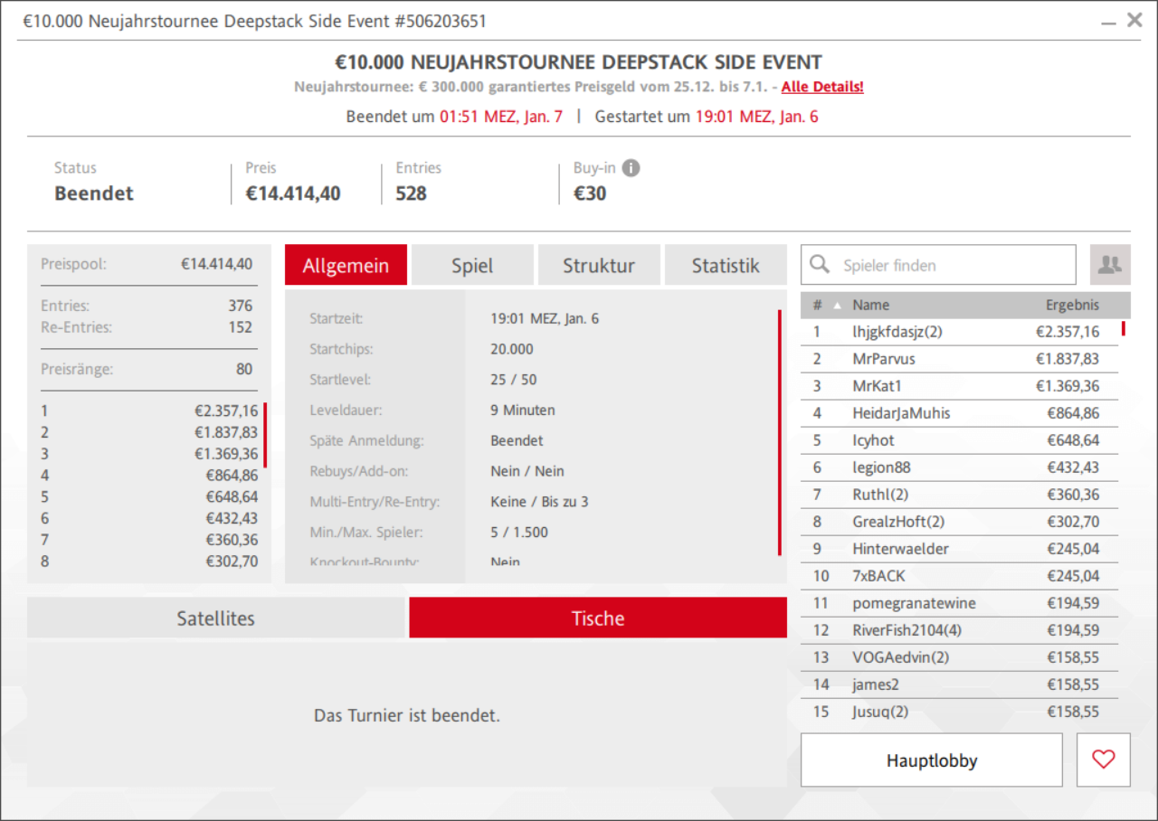Click the Entries total 528
Viewport: 1158px width, 821px height.
pos(411,193)
